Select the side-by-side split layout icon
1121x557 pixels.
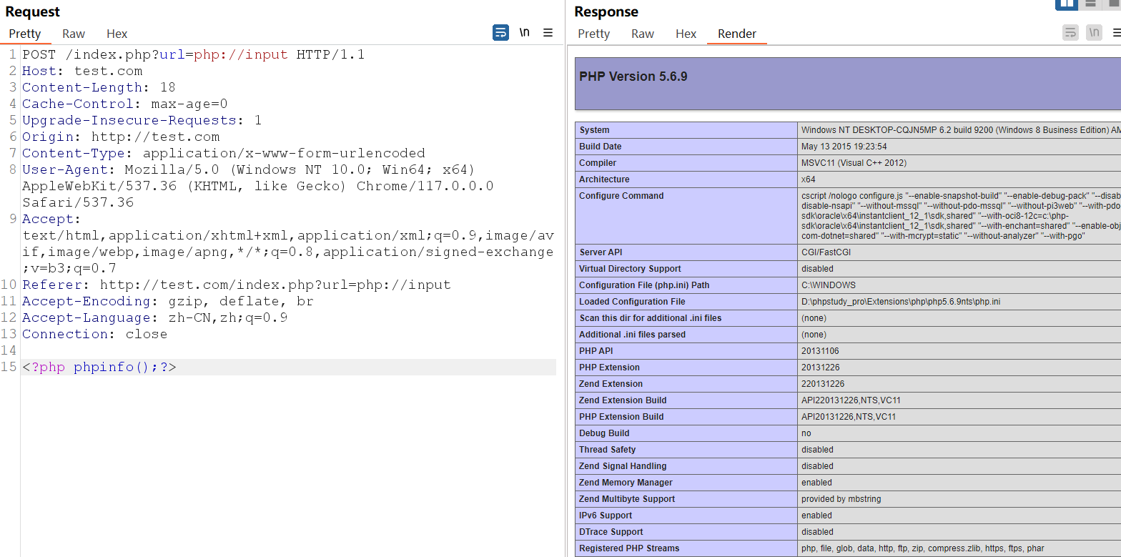tap(1067, 4)
